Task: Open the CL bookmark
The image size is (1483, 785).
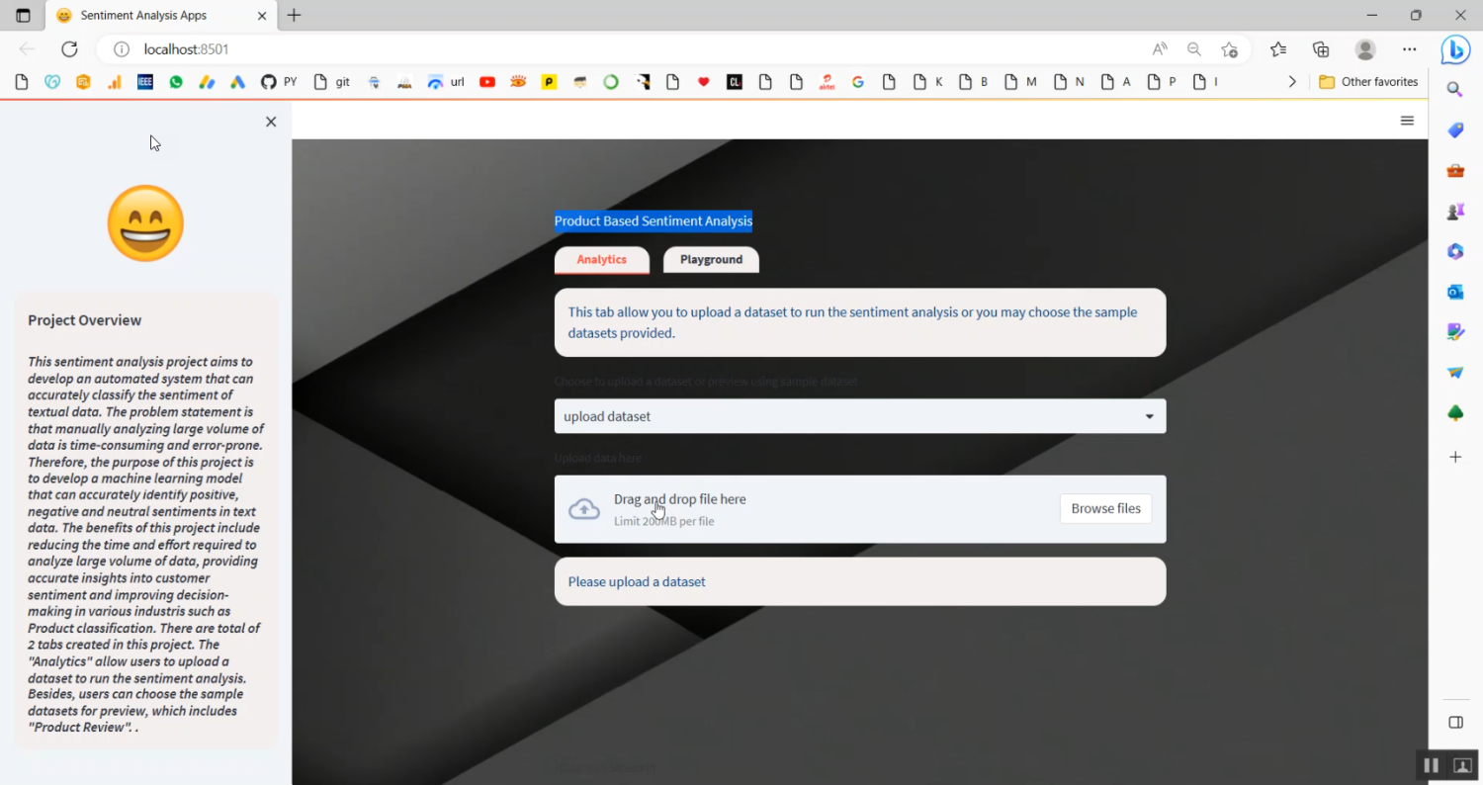Action: [x=735, y=82]
